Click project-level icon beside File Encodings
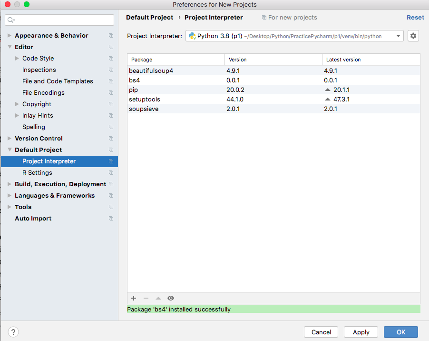Image resolution: width=429 pixels, height=341 pixels. pyautogui.click(x=111, y=92)
